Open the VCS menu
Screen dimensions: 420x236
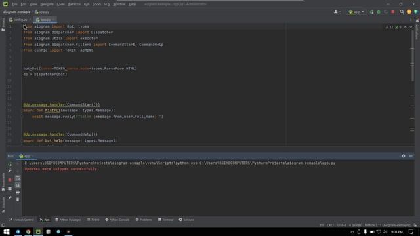(107, 5)
